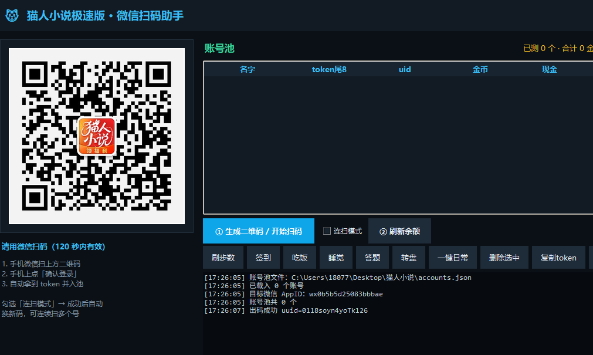Click log line with AppID wx0b5b5d25083bbbae
593x355 pixels.
point(293,294)
